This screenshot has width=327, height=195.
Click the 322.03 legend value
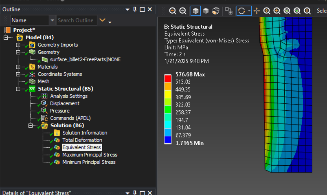[x=183, y=105]
